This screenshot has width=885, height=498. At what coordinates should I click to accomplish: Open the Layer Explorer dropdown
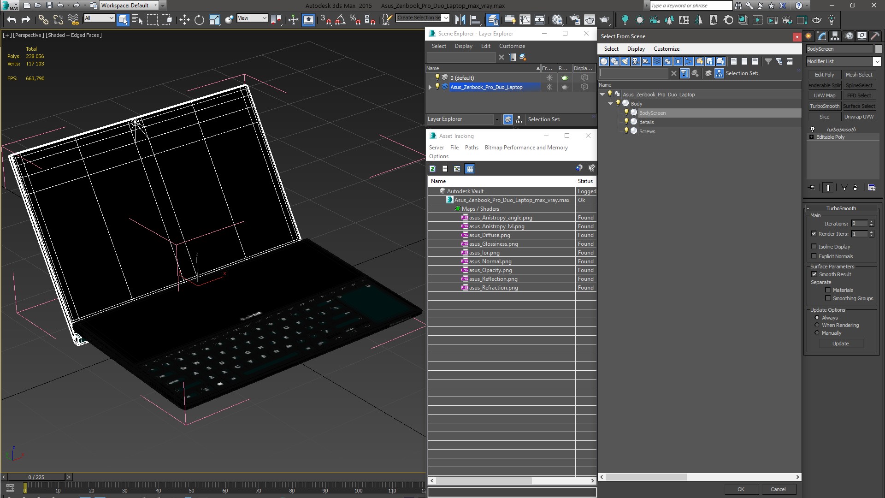(496, 119)
